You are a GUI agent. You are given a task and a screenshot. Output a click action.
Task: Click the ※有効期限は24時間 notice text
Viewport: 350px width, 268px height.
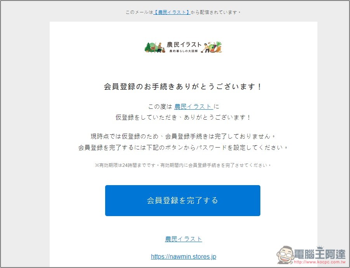[x=183, y=165]
